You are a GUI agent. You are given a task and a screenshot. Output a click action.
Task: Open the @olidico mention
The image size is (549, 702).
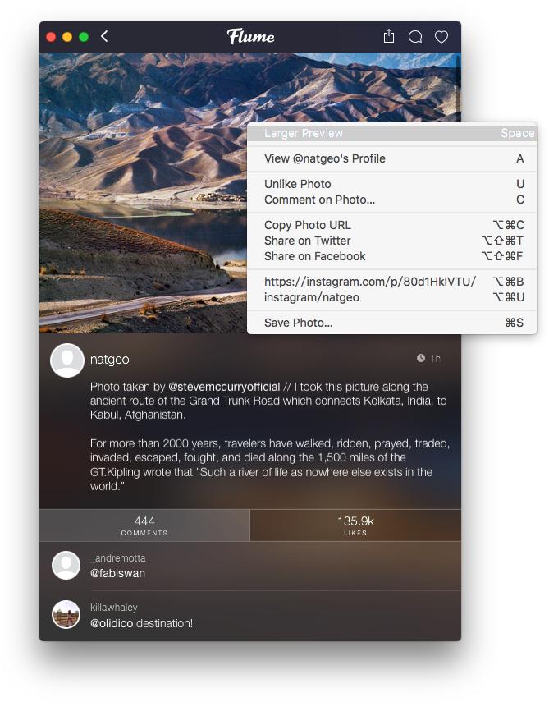pyautogui.click(x=112, y=623)
